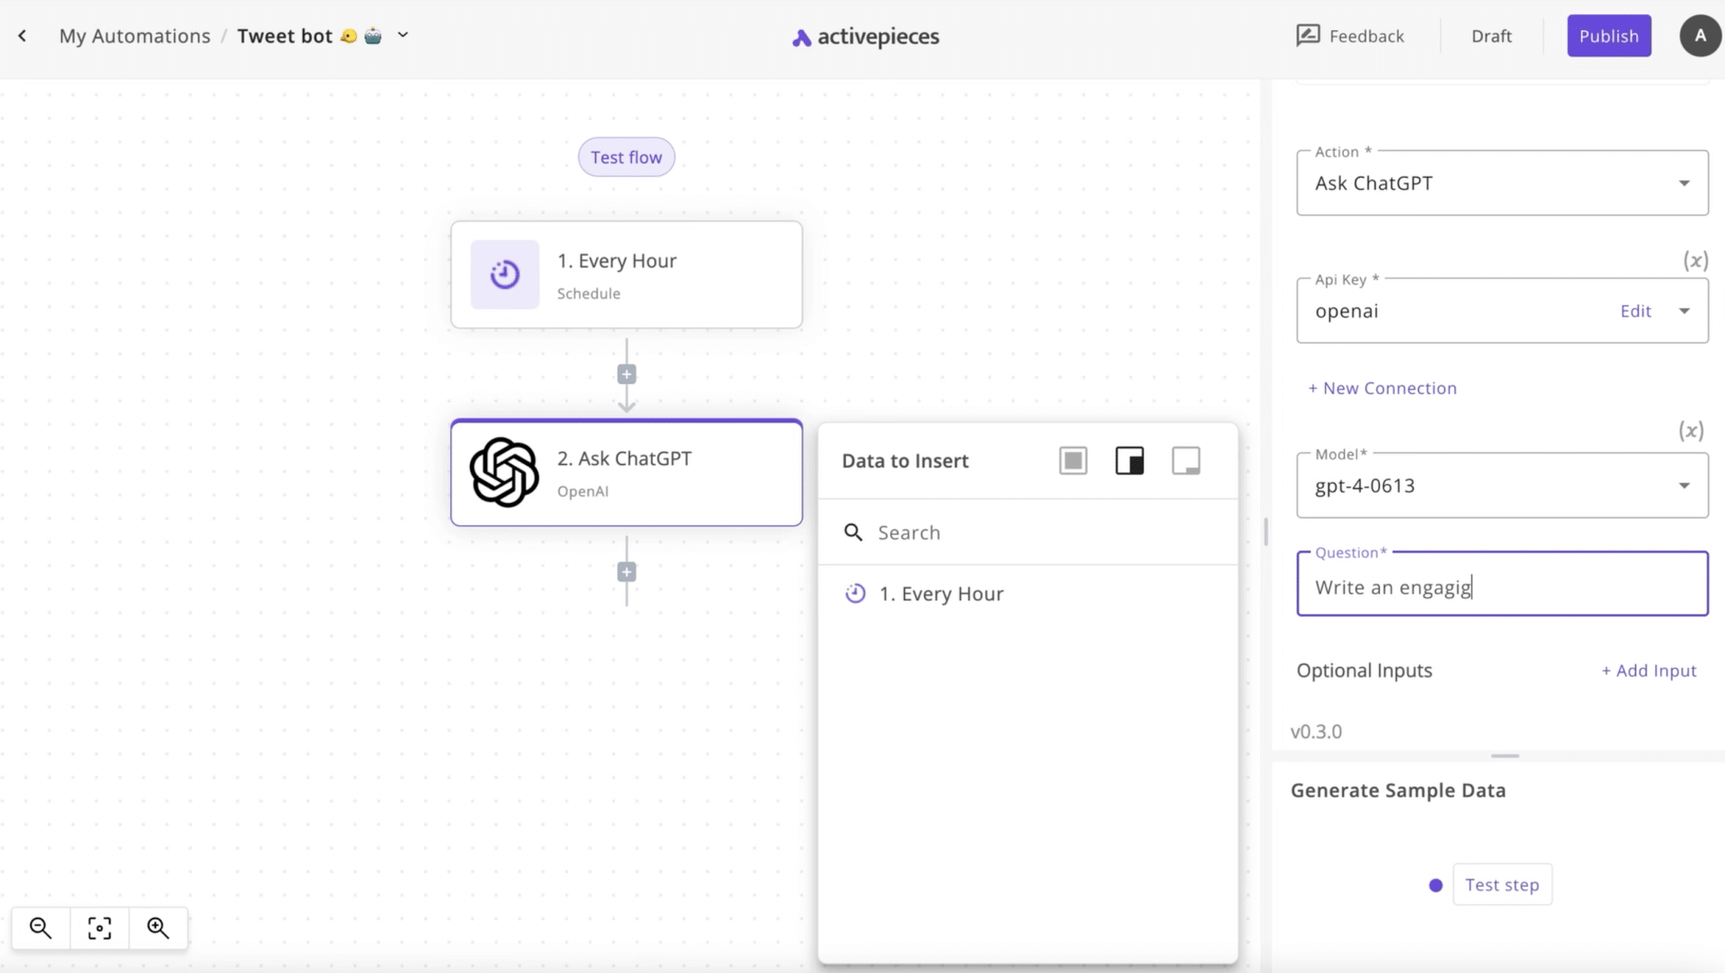Toggle dynamic value (x) above the Model field
Screen dimensions: 1725x973
pyautogui.click(x=1692, y=430)
